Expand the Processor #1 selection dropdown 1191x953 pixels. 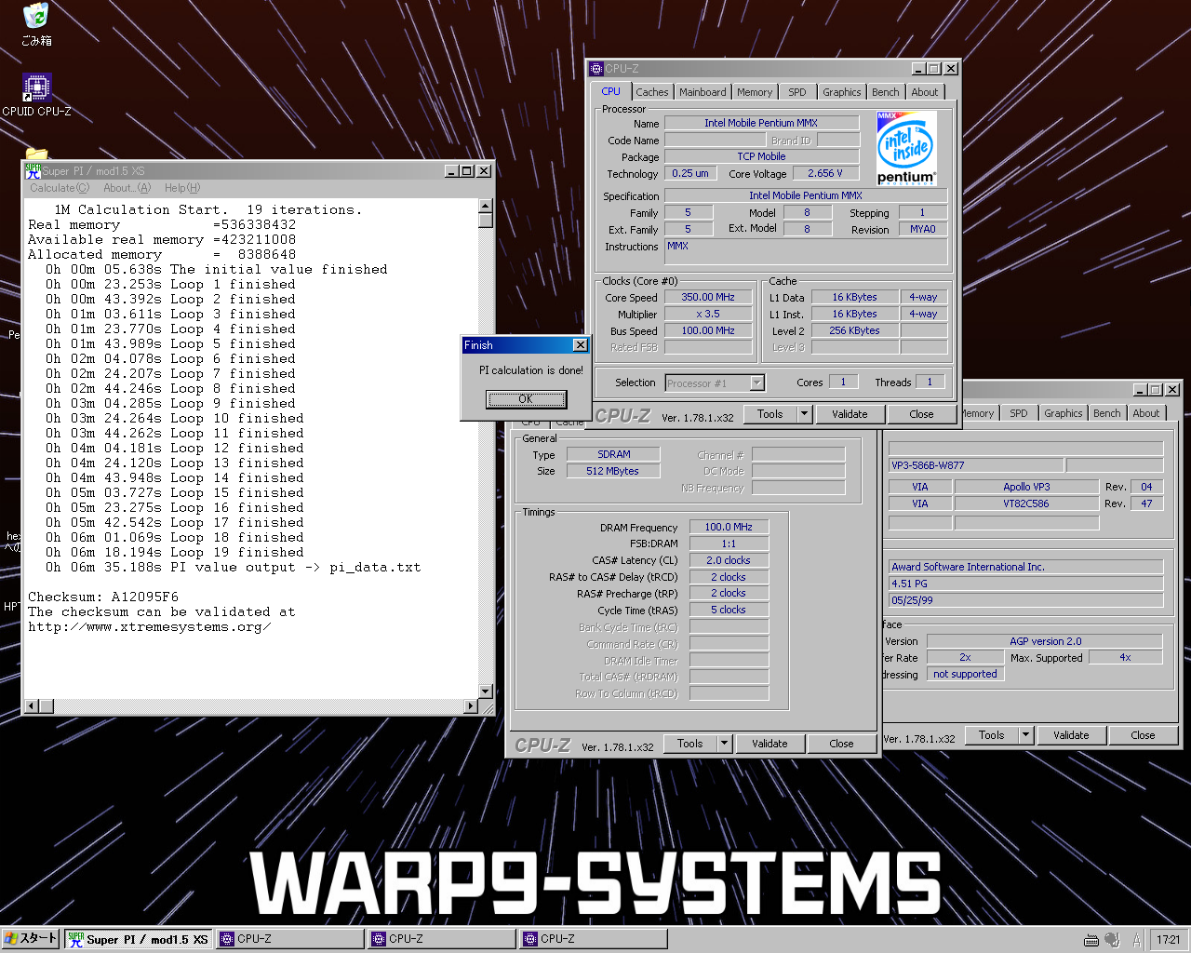pos(757,383)
